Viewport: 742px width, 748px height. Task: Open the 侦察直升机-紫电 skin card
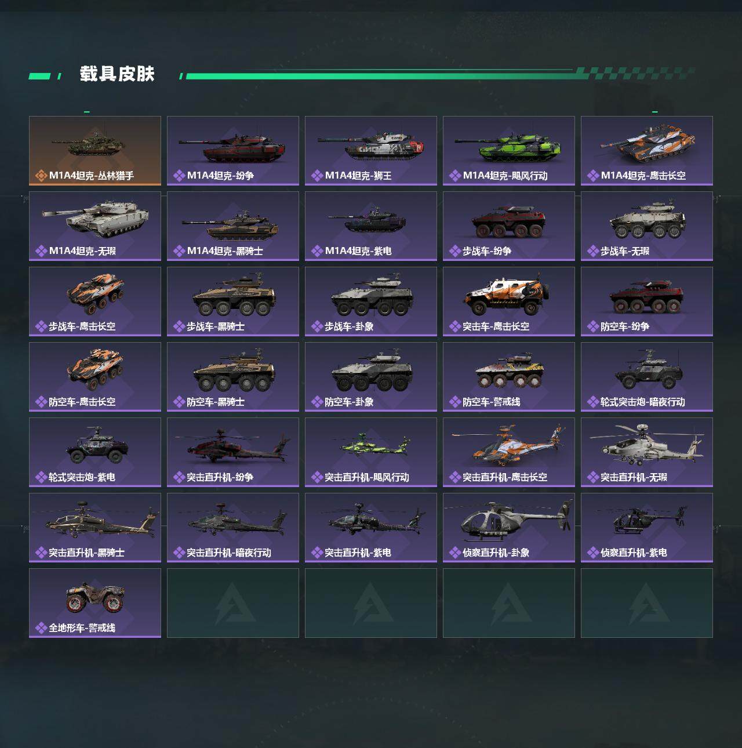pos(647,528)
